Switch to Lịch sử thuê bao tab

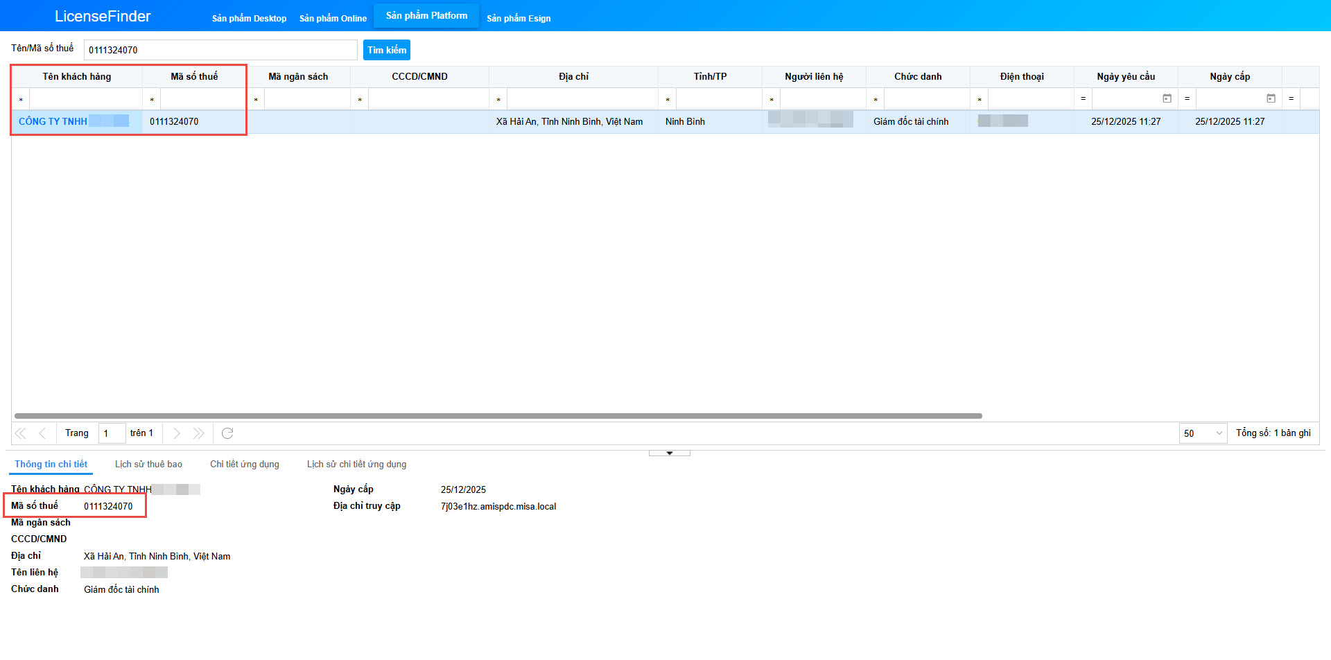tap(148, 464)
